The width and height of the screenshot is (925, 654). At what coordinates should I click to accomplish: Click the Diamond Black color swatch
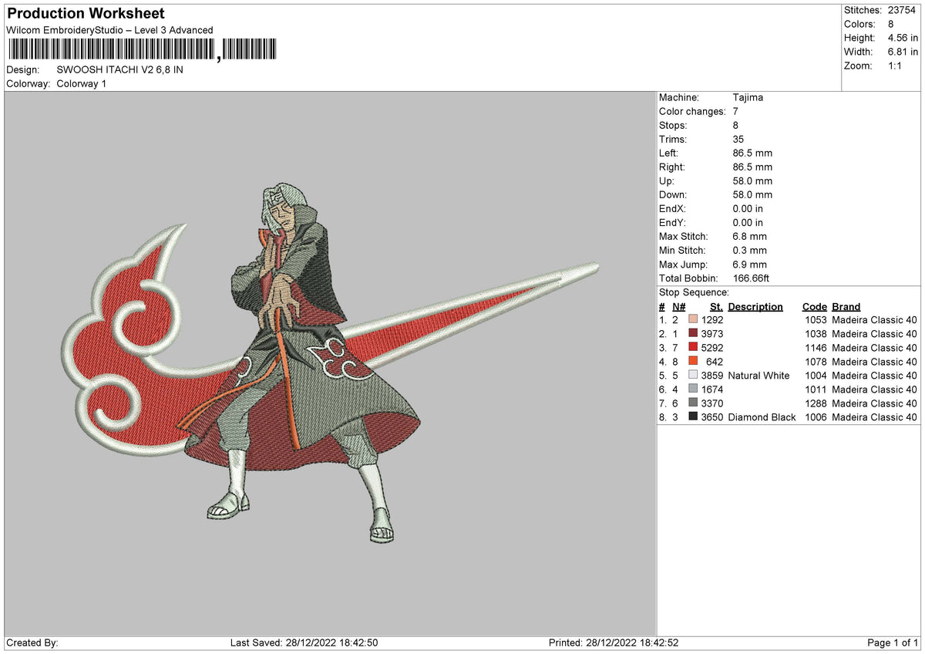click(693, 417)
